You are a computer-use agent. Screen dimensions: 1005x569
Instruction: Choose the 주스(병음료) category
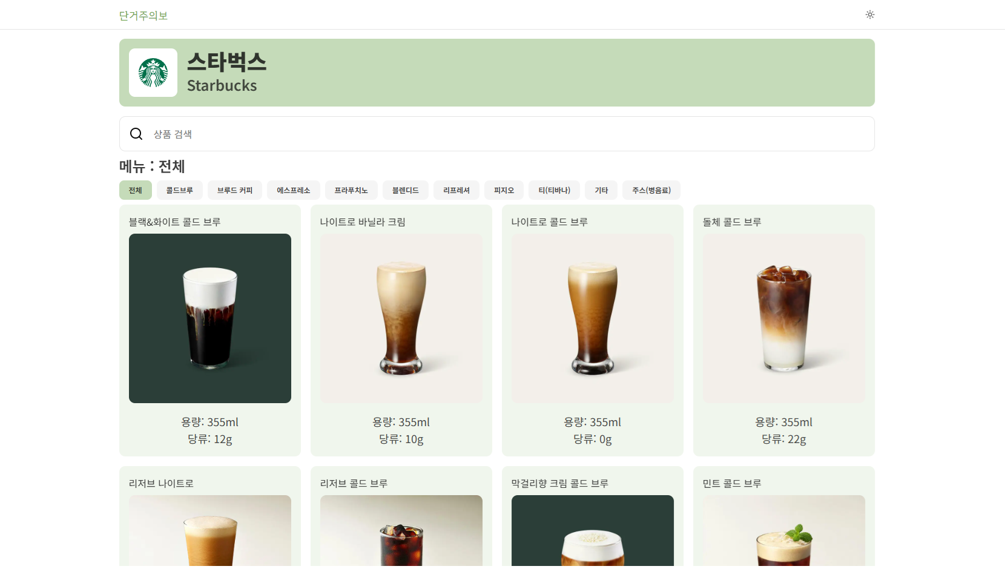(651, 190)
